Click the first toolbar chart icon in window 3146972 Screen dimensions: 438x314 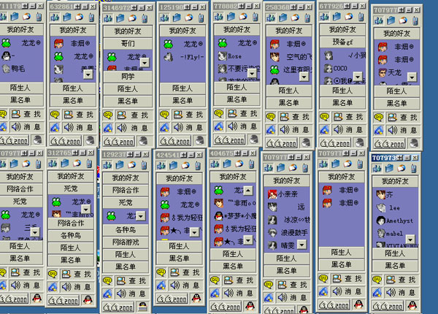(108, 19)
